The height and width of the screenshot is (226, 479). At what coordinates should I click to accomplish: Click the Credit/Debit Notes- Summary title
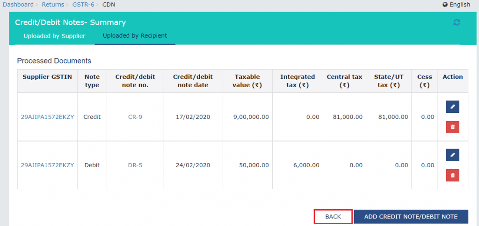point(70,22)
